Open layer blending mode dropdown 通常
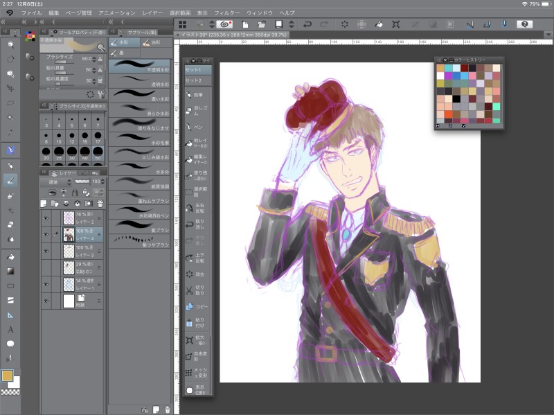This screenshot has height=415, width=554. coord(55,182)
